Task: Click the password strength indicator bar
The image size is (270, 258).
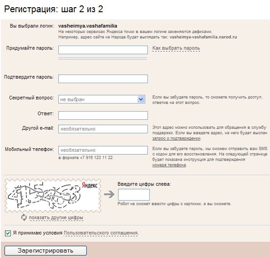Action: 103,58
